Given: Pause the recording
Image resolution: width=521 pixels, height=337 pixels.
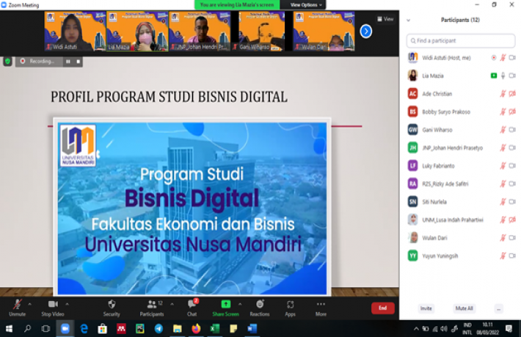Looking at the screenshot, I should [x=68, y=62].
